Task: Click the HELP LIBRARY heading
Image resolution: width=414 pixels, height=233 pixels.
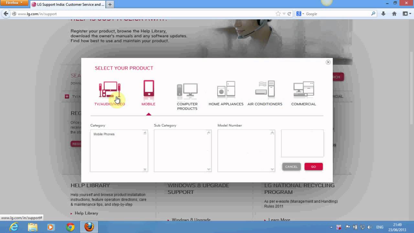Action: point(90,185)
